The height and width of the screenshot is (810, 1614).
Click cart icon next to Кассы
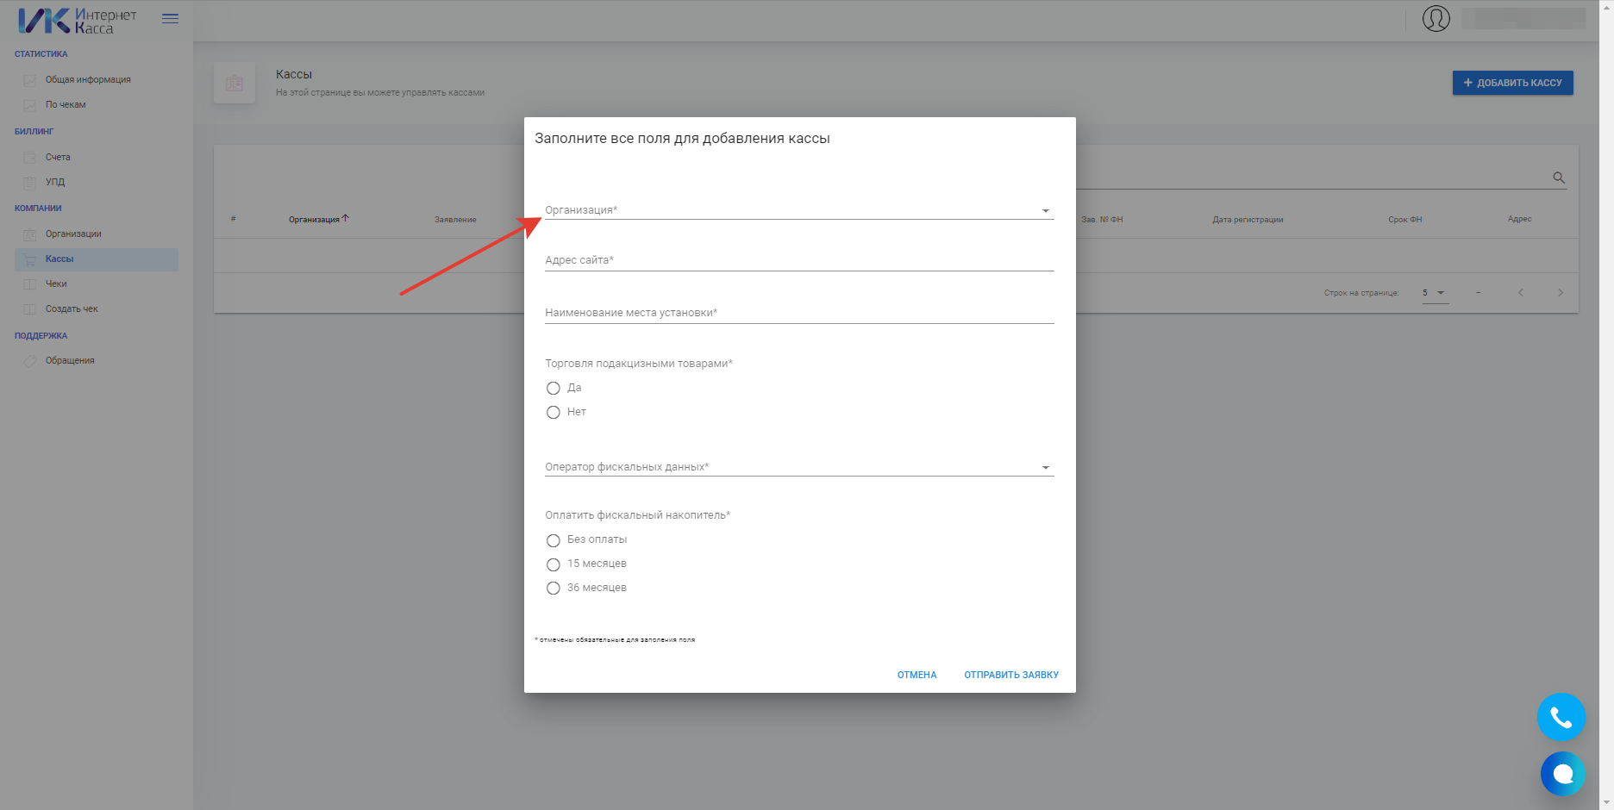coord(30,259)
